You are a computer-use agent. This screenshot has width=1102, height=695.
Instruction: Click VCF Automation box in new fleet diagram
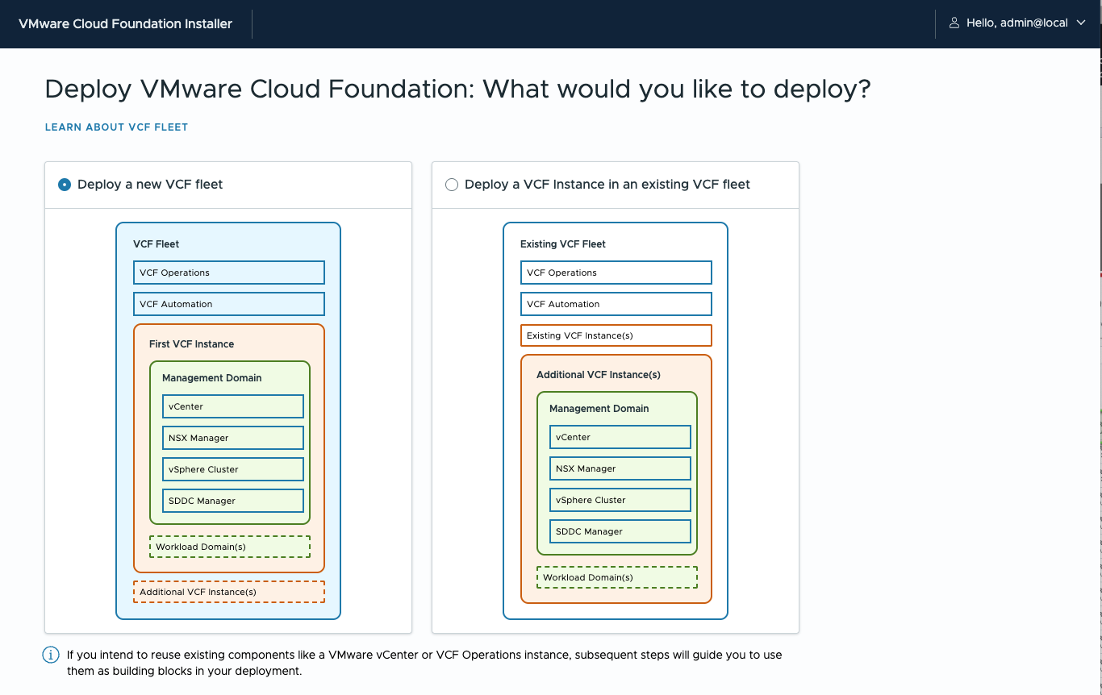(x=228, y=304)
